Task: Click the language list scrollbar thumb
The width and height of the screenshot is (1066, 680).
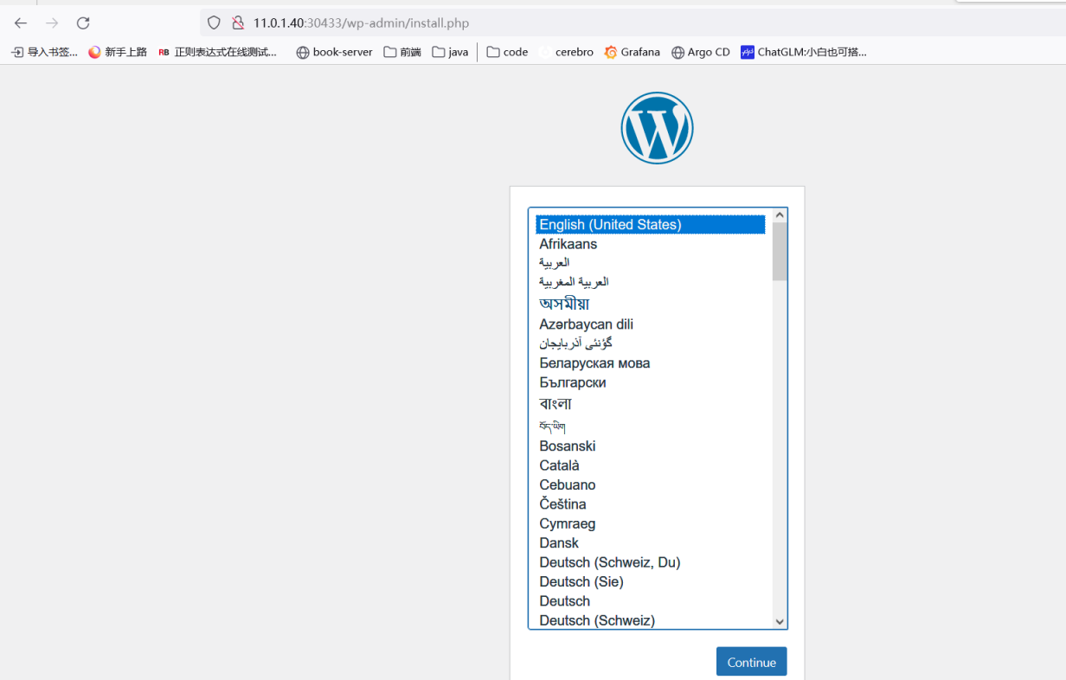Action: tap(780, 252)
